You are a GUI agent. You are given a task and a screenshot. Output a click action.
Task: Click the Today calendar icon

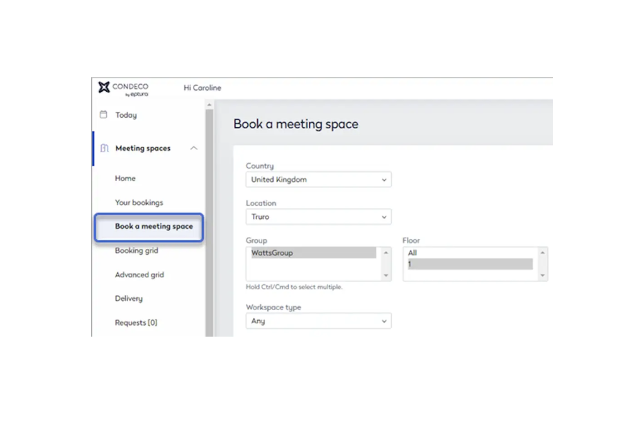coord(104,115)
